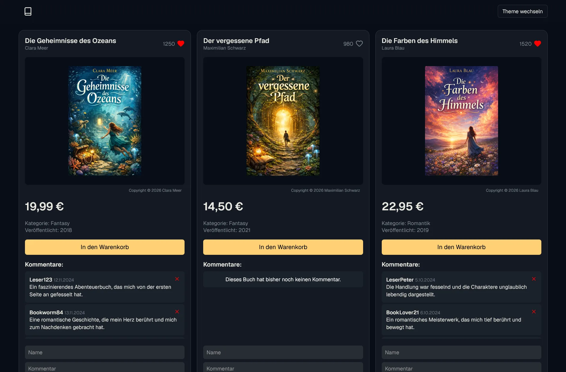
Task: Click the title Der vergessene Pfad
Action: coord(236,41)
